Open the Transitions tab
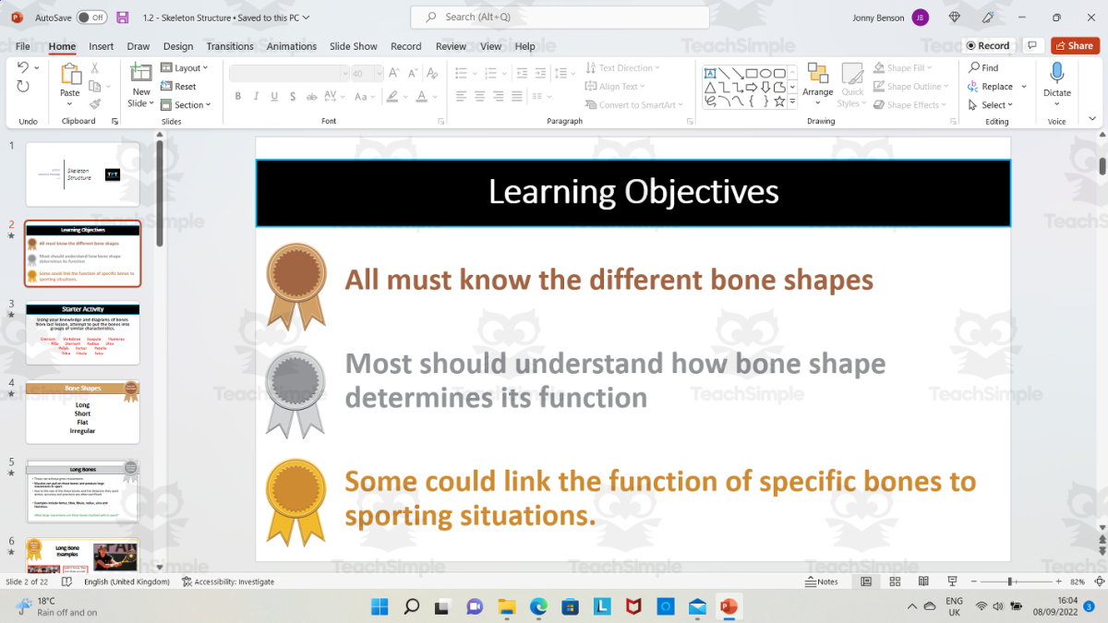This screenshot has width=1108, height=623. pos(230,46)
